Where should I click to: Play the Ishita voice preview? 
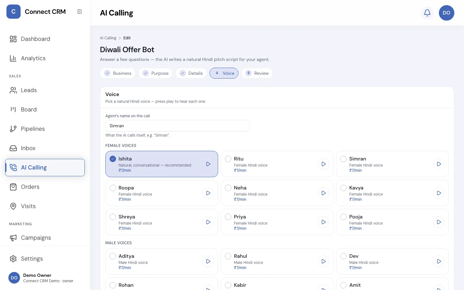click(x=208, y=164)
